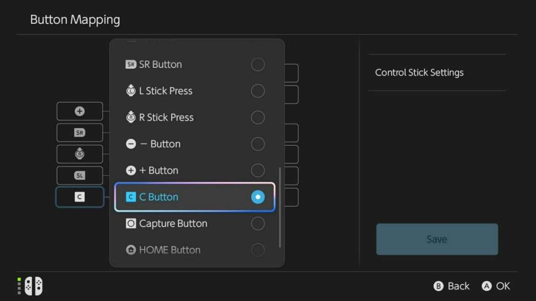This screenshot has height=301, width=536.
Task: Click the "HOME Button" text
Action: [170, 250]
